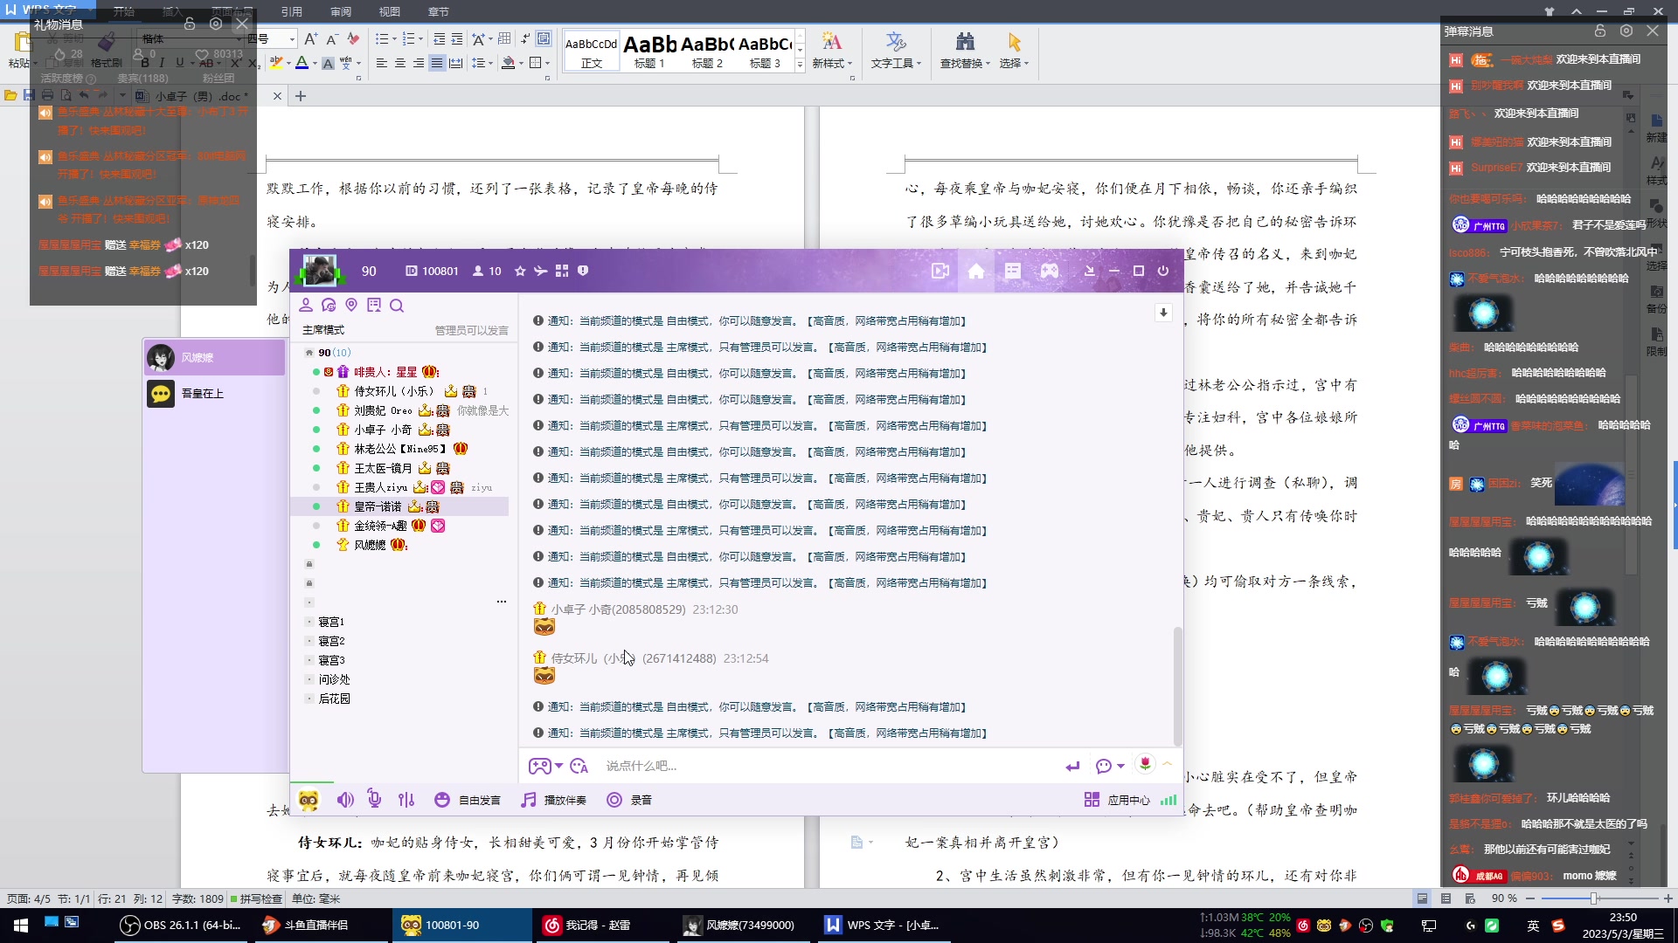Screen dimensions: 1678x943
Task: Open the gamepad icon in the YY header
Action: (x=1050, y=271)
